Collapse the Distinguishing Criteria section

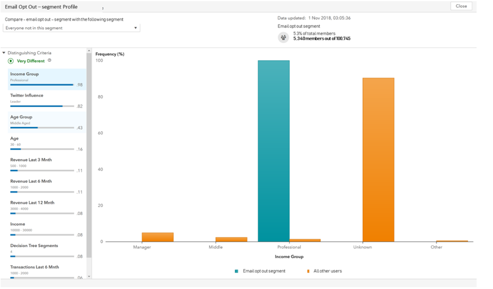pos(4,53)
